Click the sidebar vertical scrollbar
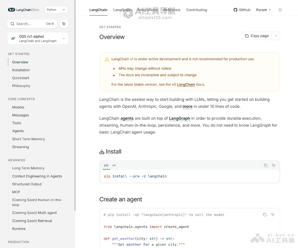Screen dimensions: 298x248 tap(75, 105)
